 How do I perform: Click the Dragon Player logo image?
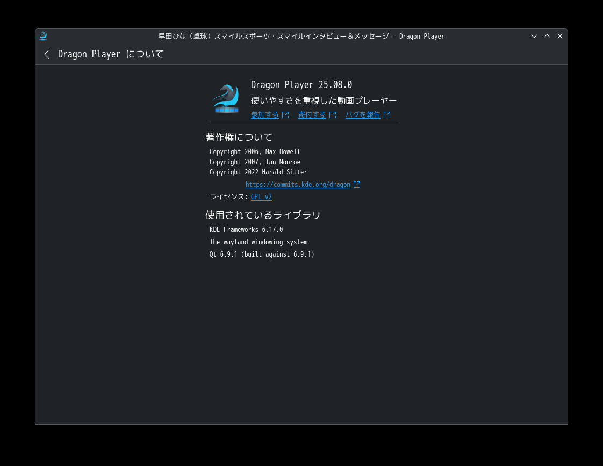pos(226,98)
